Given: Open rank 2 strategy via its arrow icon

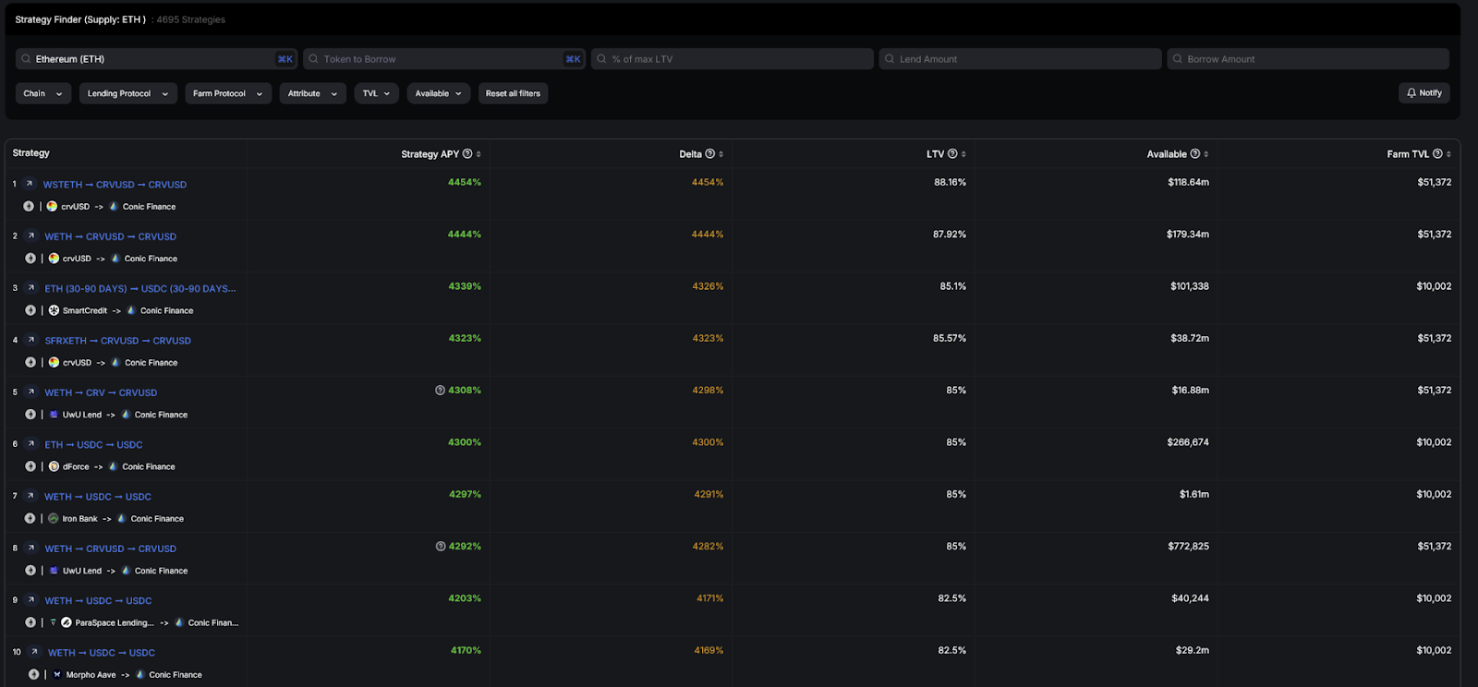Looking at the screenshot, I should point(30,236).
